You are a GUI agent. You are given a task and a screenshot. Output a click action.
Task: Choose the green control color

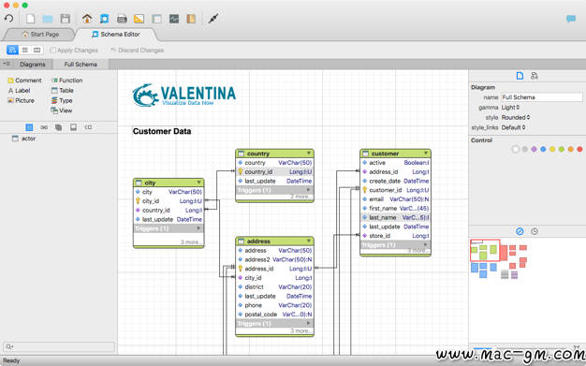point(562,149)
